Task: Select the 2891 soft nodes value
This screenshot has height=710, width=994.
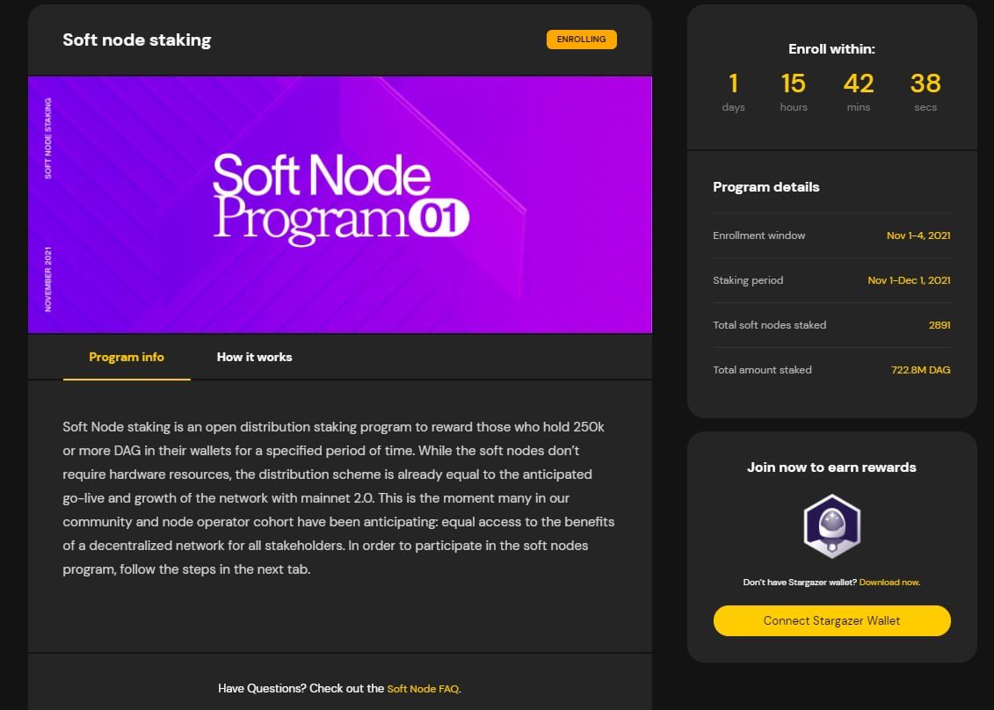Action: [940, 325]
